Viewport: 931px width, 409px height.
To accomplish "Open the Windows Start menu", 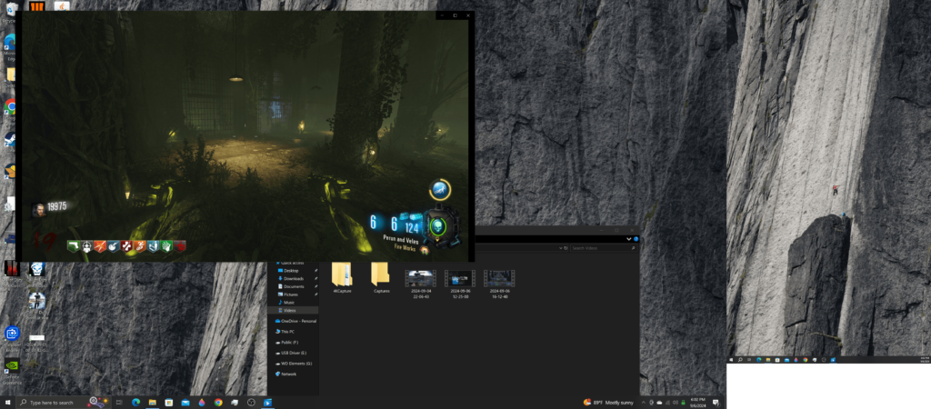I will click(7, 402).
